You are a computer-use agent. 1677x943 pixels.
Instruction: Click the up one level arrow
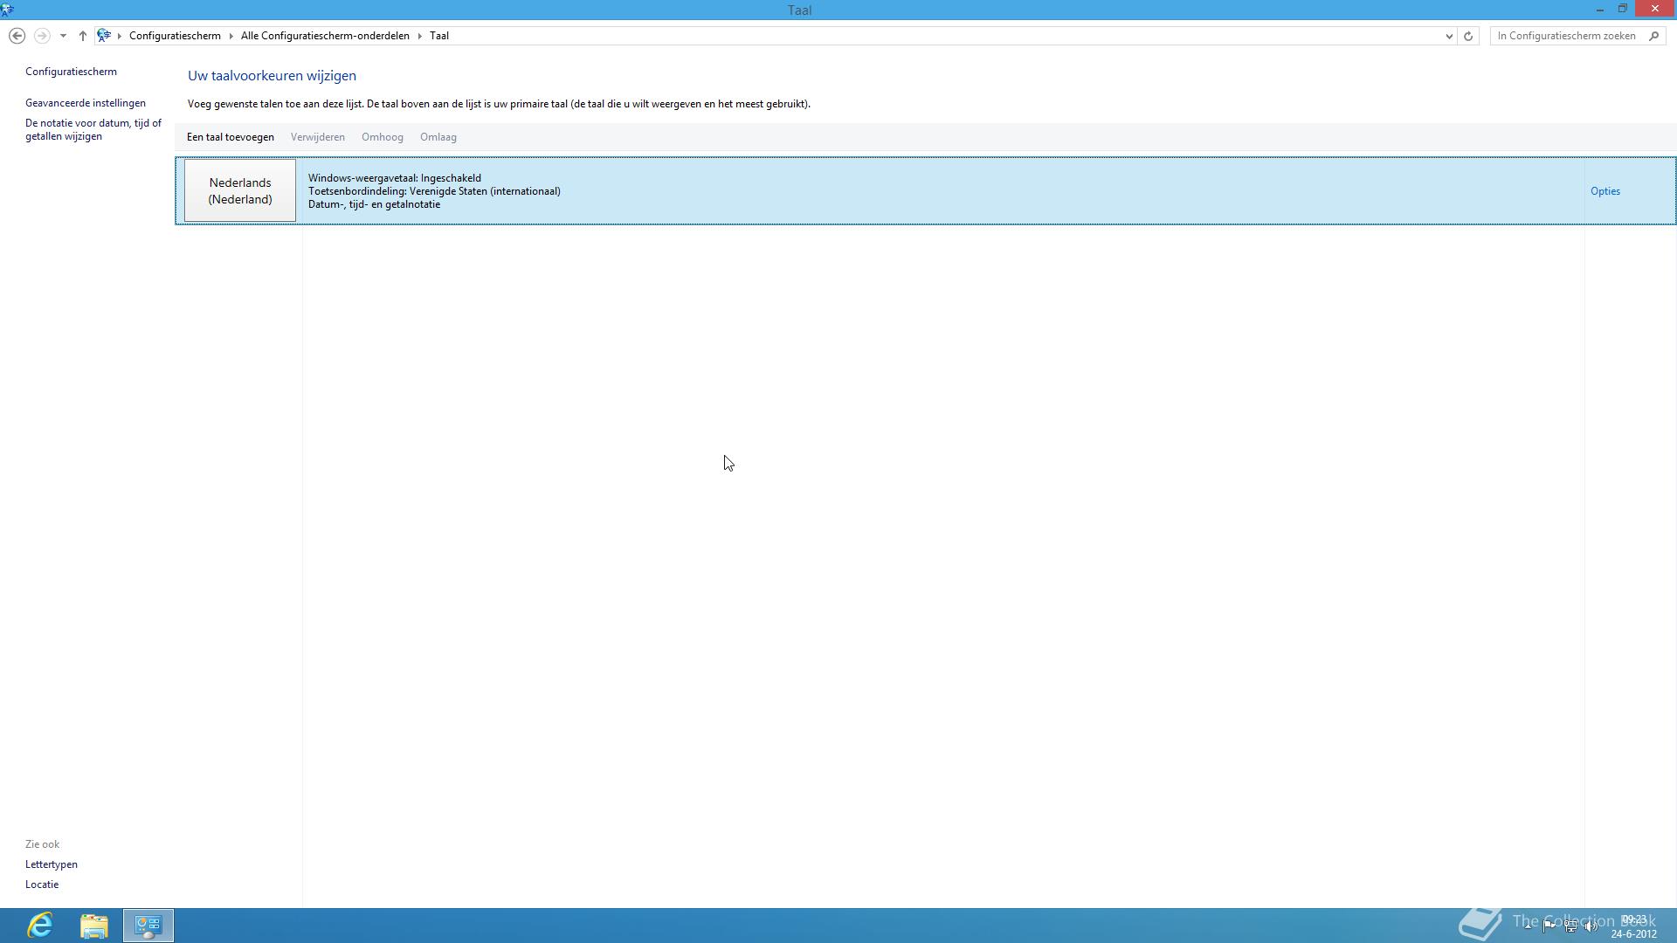tap(83, 36)
